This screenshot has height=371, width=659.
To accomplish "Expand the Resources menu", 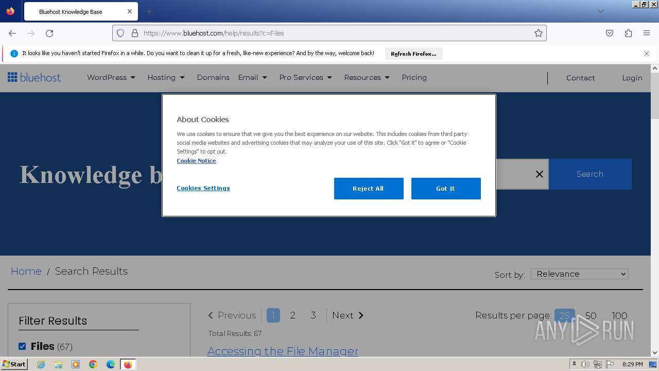I will (367, 77).
